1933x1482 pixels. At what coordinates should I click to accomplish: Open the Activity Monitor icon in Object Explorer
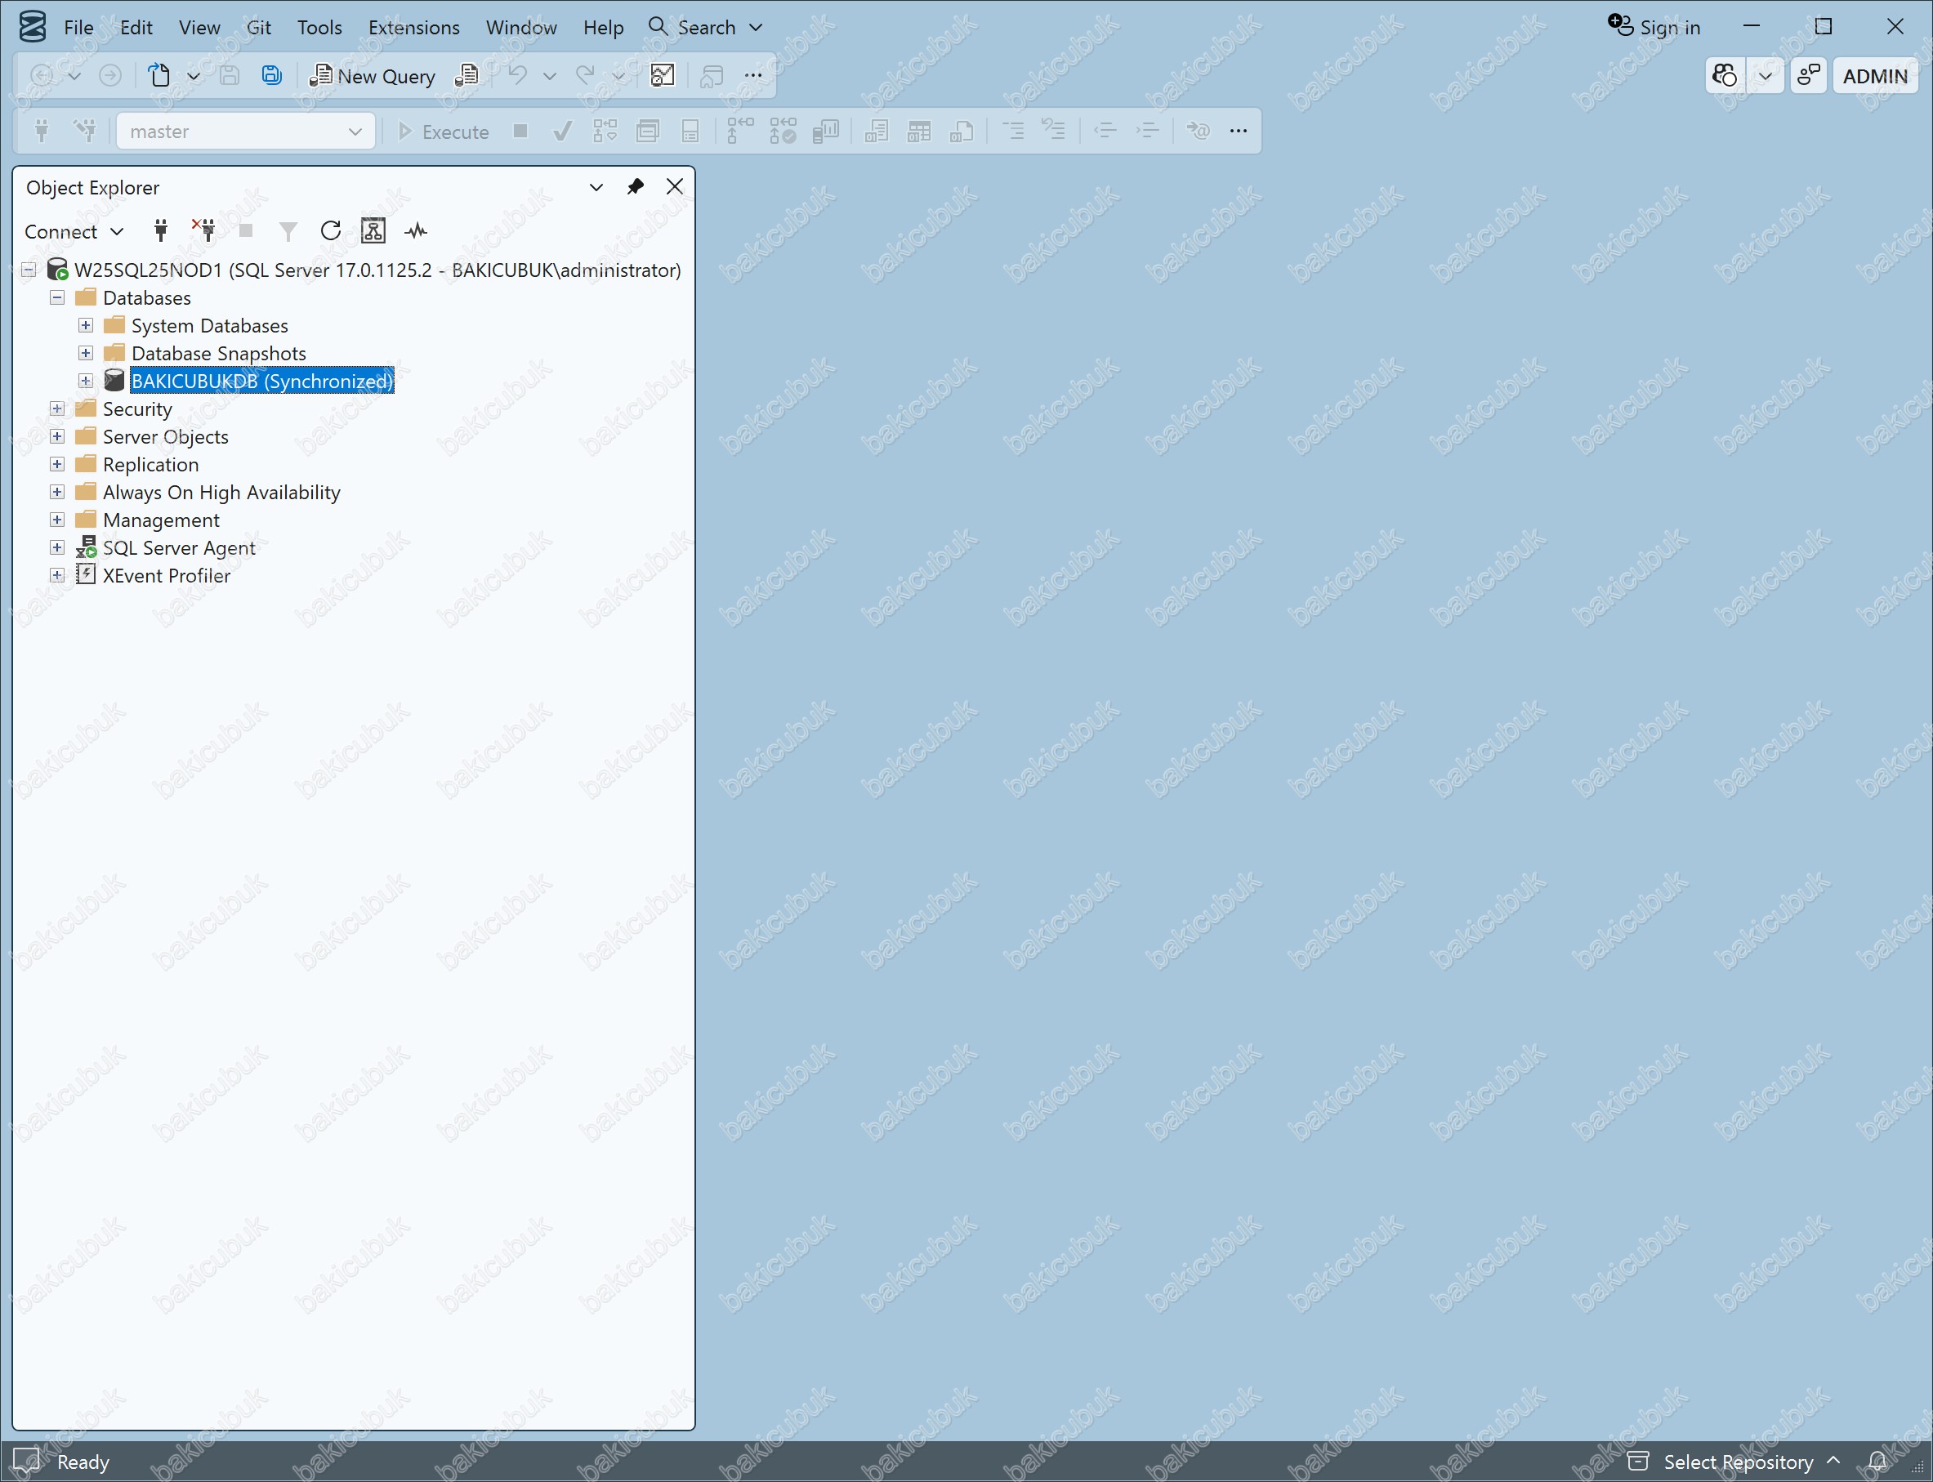click(416, 231)
